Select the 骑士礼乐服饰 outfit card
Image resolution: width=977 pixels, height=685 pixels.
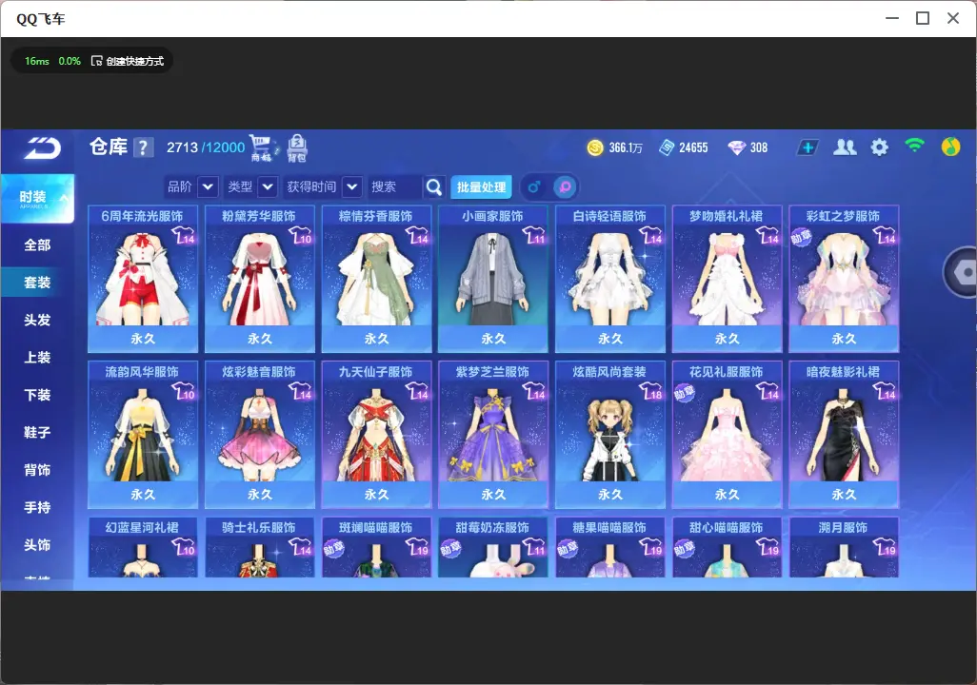[x=260, y=547]
